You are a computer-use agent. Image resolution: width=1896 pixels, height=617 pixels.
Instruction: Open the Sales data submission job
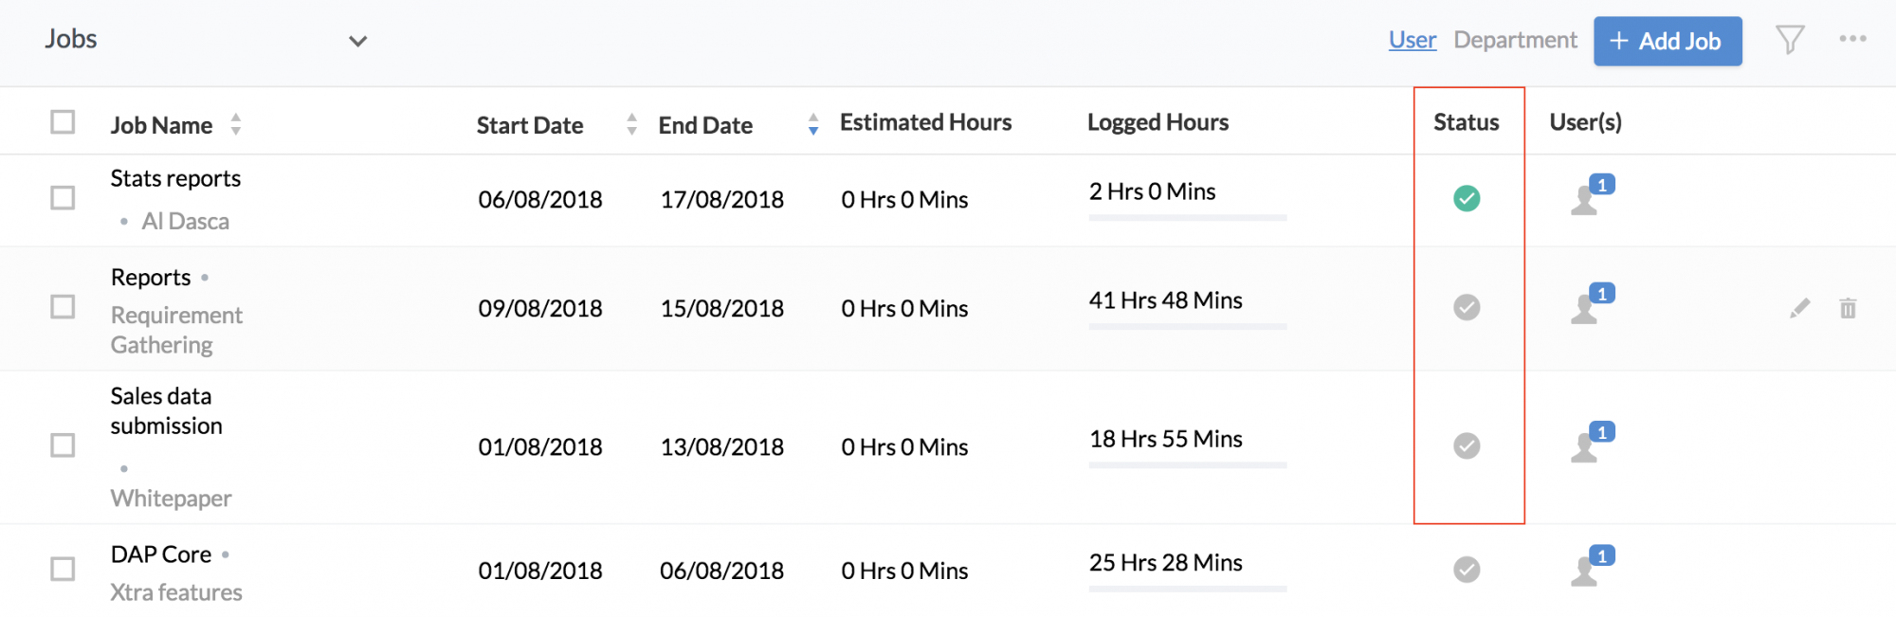pyautogui.click(x=166, y=410)
